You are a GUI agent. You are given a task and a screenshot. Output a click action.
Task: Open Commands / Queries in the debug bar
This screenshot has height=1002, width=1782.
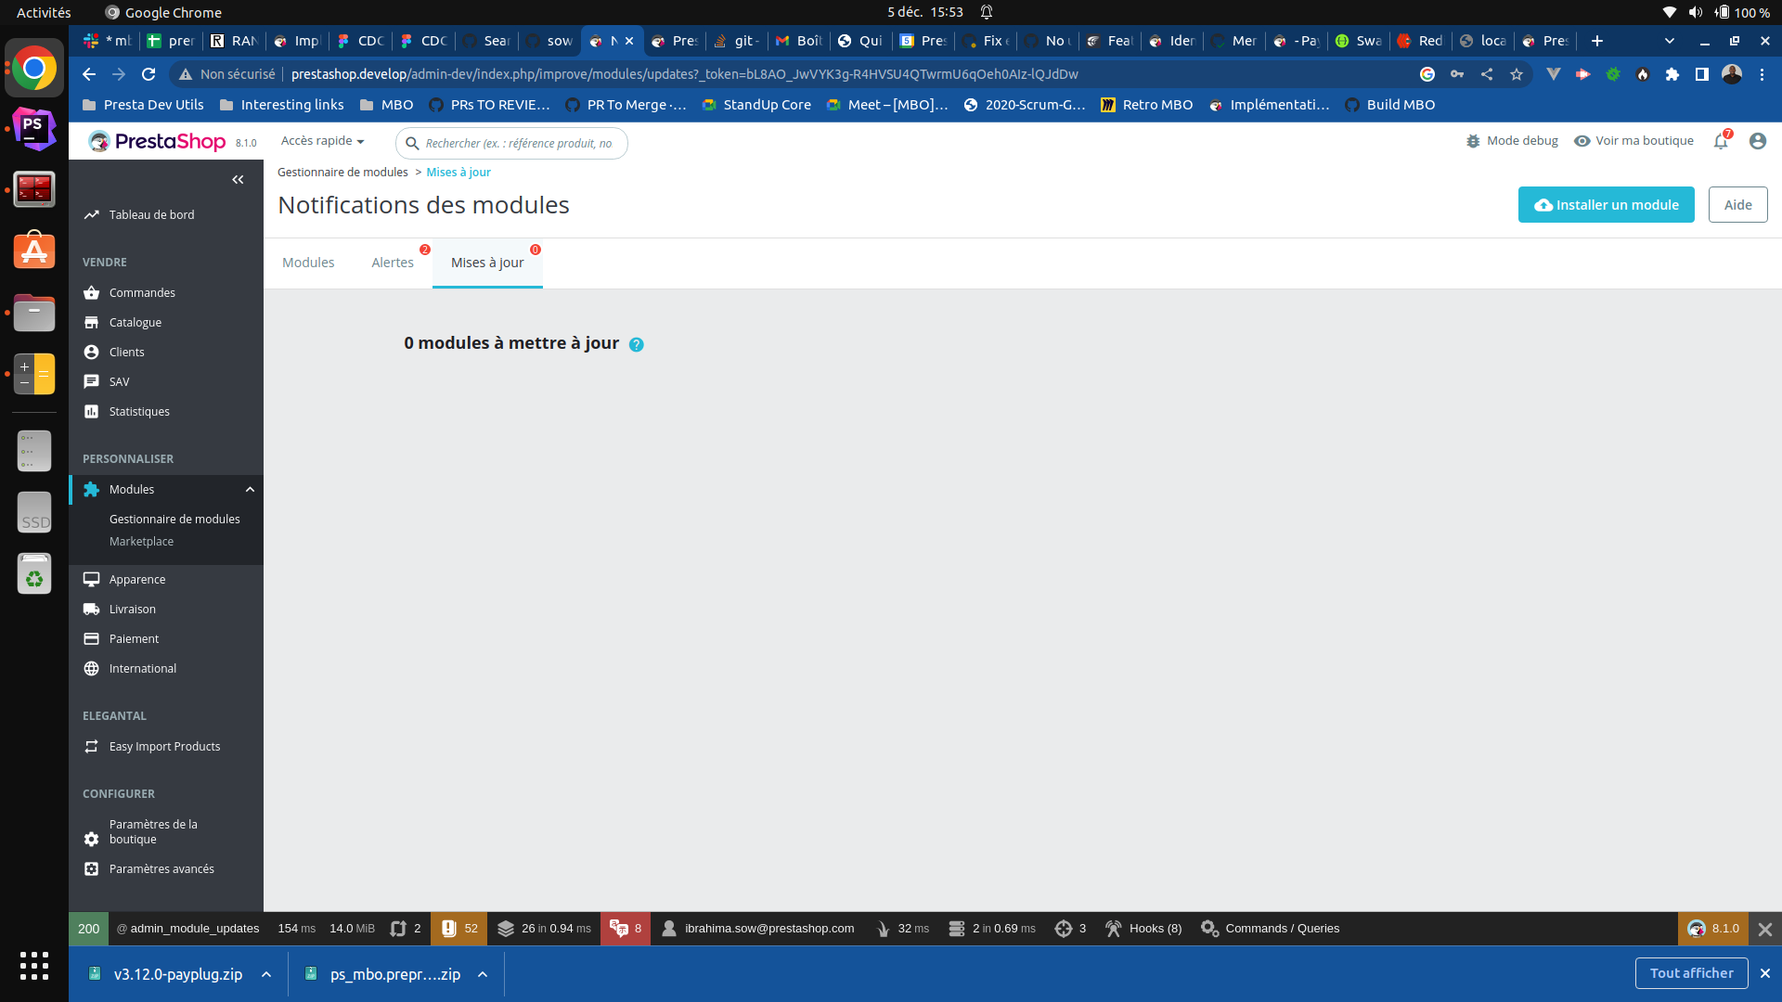(1270, 928)
